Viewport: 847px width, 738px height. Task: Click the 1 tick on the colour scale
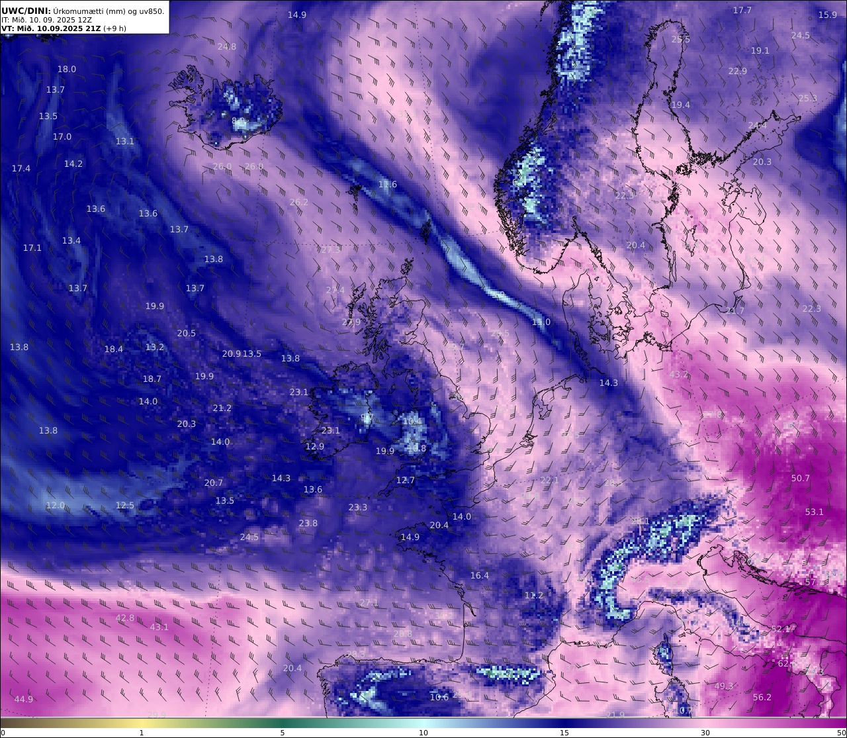[x=142, y=733]
